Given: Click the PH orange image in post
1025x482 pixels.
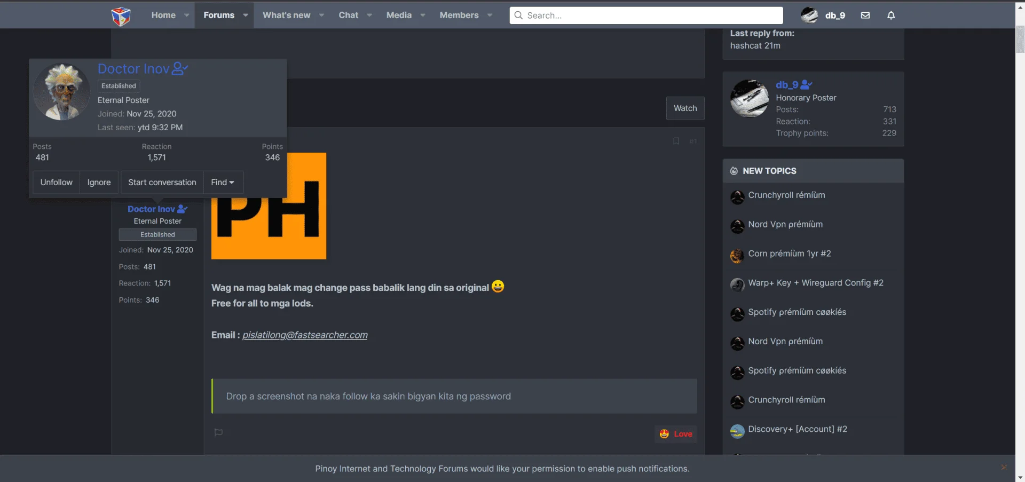Looking at the screenshot, I should click(x=269, y=206).
